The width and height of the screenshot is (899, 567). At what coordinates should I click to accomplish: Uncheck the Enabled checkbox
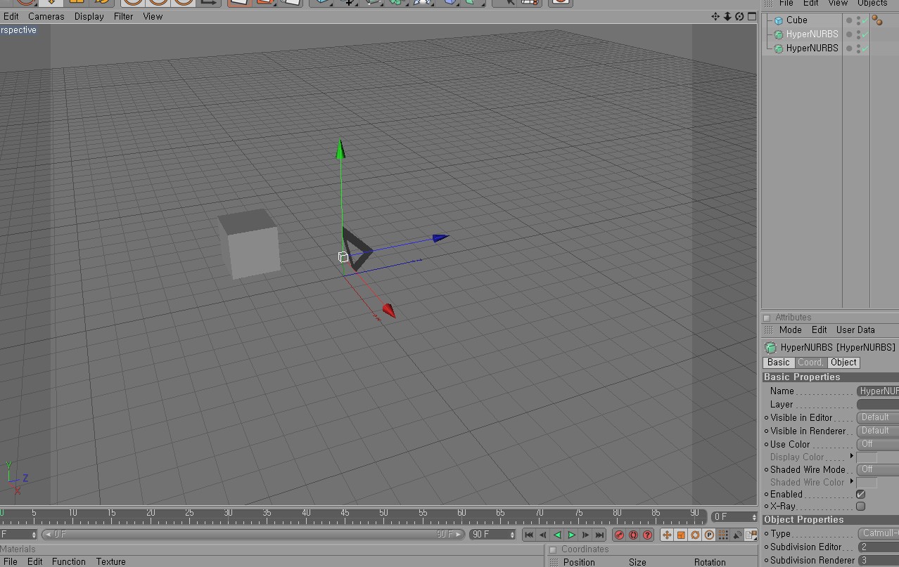click(x=860, y=494)
